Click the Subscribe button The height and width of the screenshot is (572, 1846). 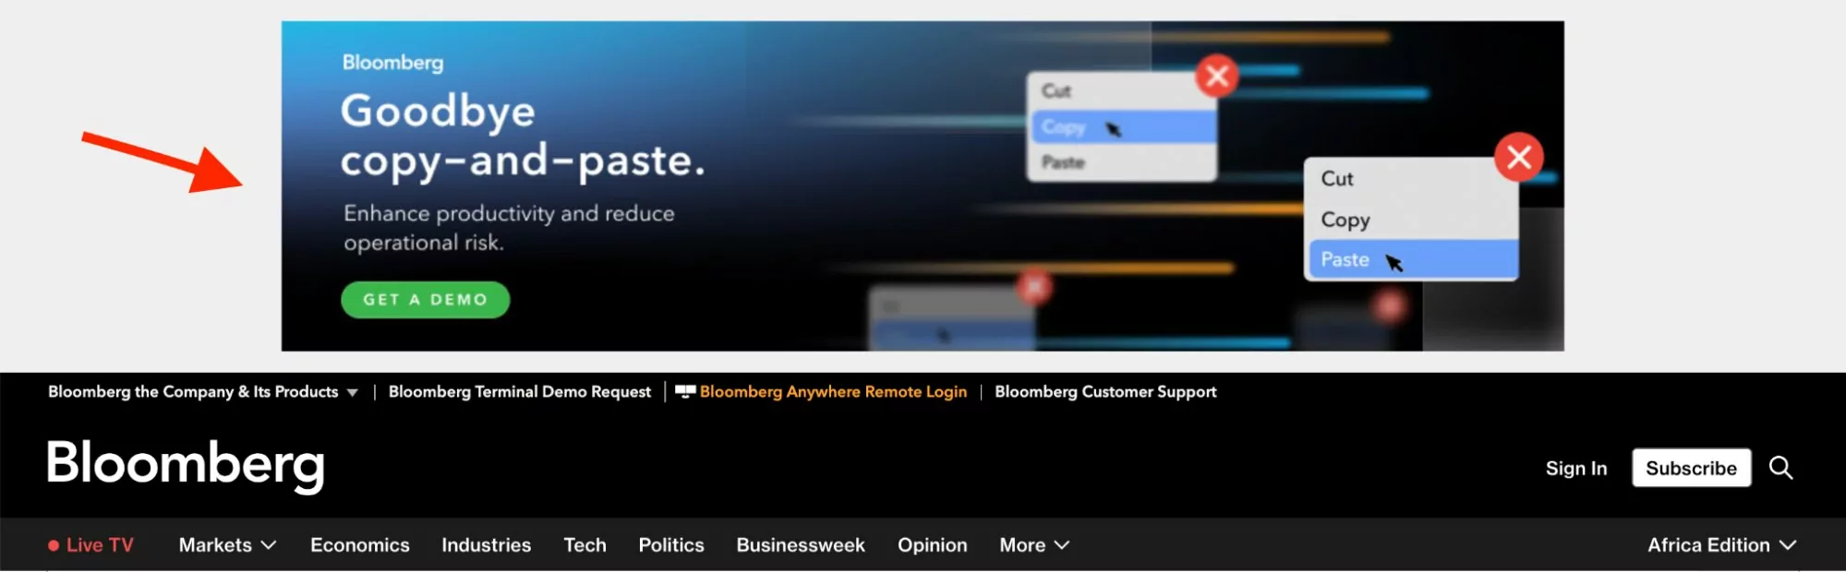tap(1691, 468)
